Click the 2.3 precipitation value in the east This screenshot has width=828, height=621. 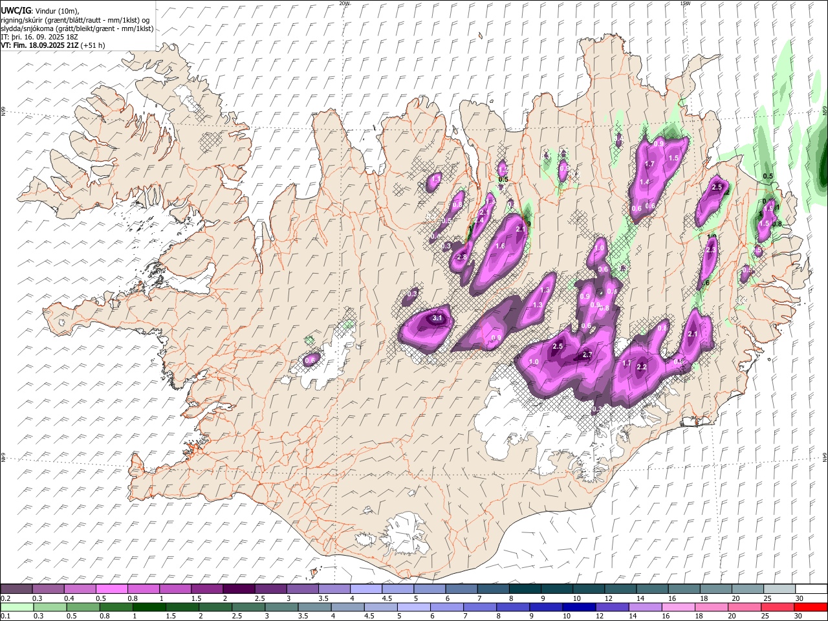click(x=711, y=250)
